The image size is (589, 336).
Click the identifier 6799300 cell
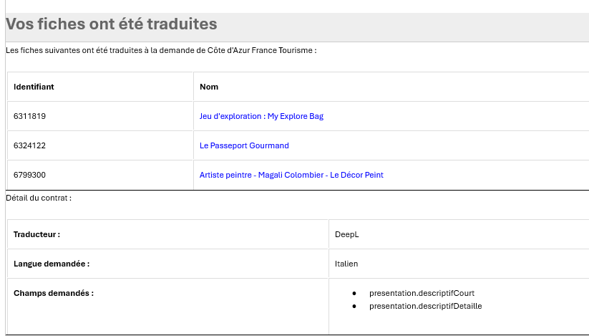tap(100, 175)
